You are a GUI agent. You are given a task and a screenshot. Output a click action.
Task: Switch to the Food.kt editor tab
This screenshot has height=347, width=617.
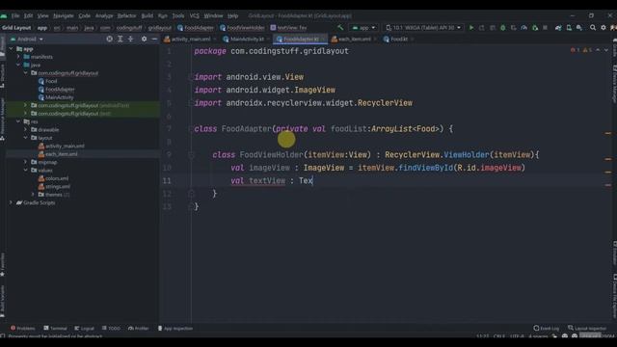[398, 39]
